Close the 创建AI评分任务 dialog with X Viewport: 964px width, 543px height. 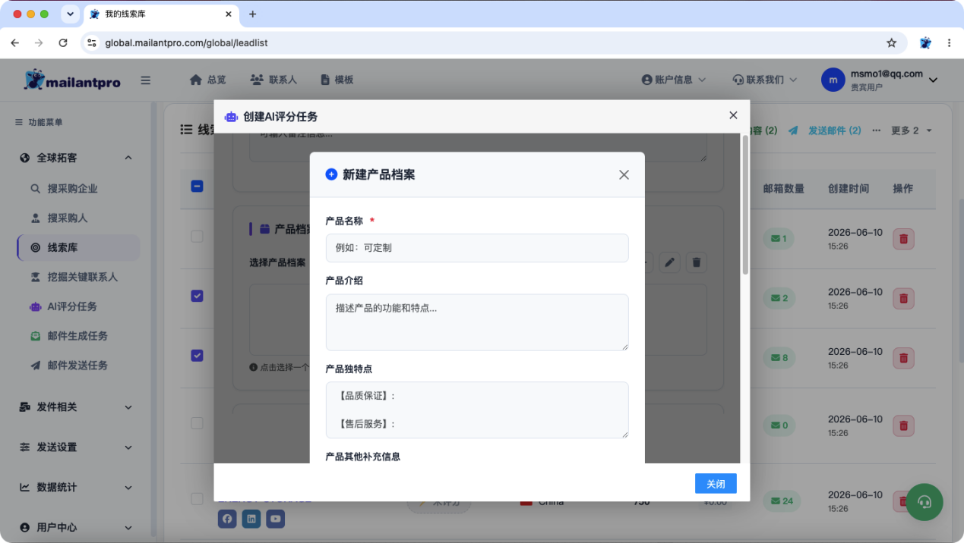733,115
